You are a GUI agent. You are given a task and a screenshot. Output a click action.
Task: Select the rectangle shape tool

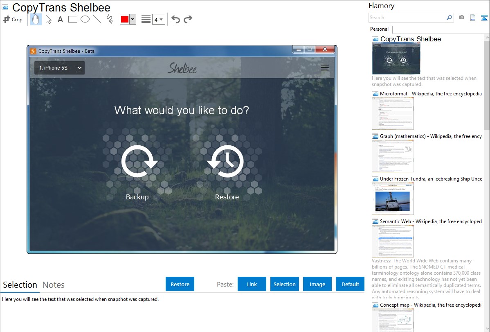pyautogui.click(x=72, y=19)
